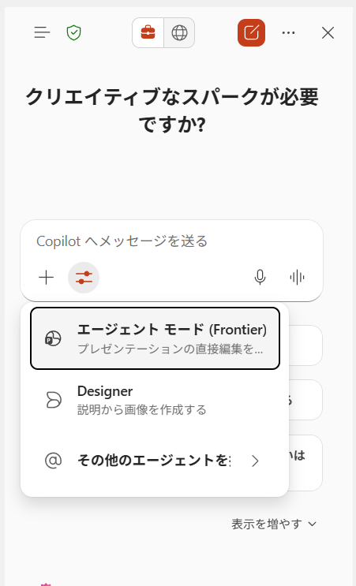The height and width of the screenshot is (586, 356).
Task: Expand その他のエージェント submenu chevron
Action: coord(256,461)
